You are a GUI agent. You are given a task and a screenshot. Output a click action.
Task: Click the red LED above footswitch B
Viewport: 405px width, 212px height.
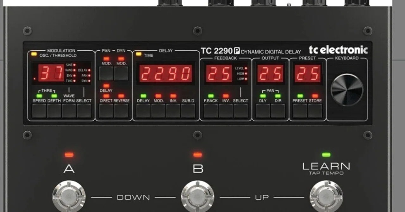[x=198, y=155]
